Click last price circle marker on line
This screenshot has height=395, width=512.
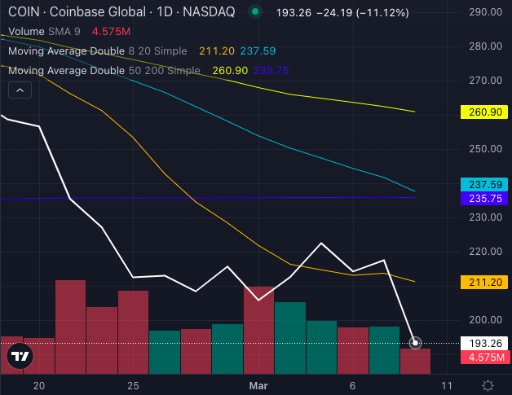(x=416, y=344)
